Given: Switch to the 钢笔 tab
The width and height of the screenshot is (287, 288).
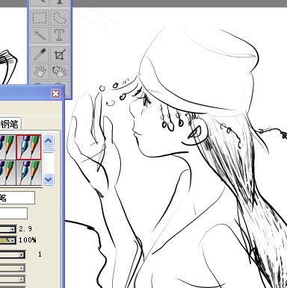Looking at the screenshot, I should (10, 124).
